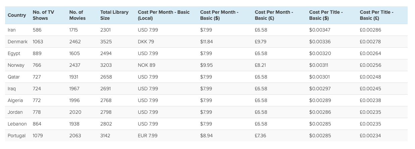Select Jordan's 2020 movies cell

(x=75, y=112)
